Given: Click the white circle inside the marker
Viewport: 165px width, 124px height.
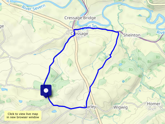Looking at the screenshot, I should pos(46,90).
